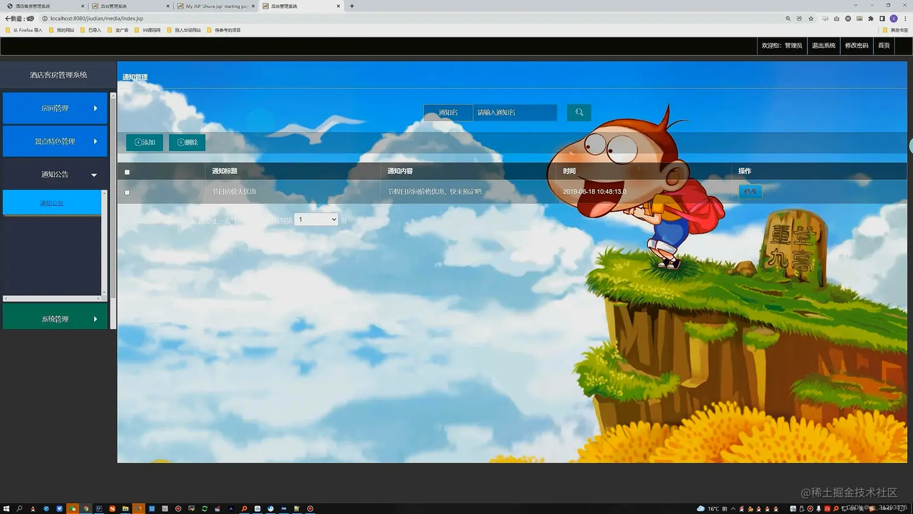Click the 时间 column header
Image resolution: width=913 pixels, height=514 pixels.
569,171
